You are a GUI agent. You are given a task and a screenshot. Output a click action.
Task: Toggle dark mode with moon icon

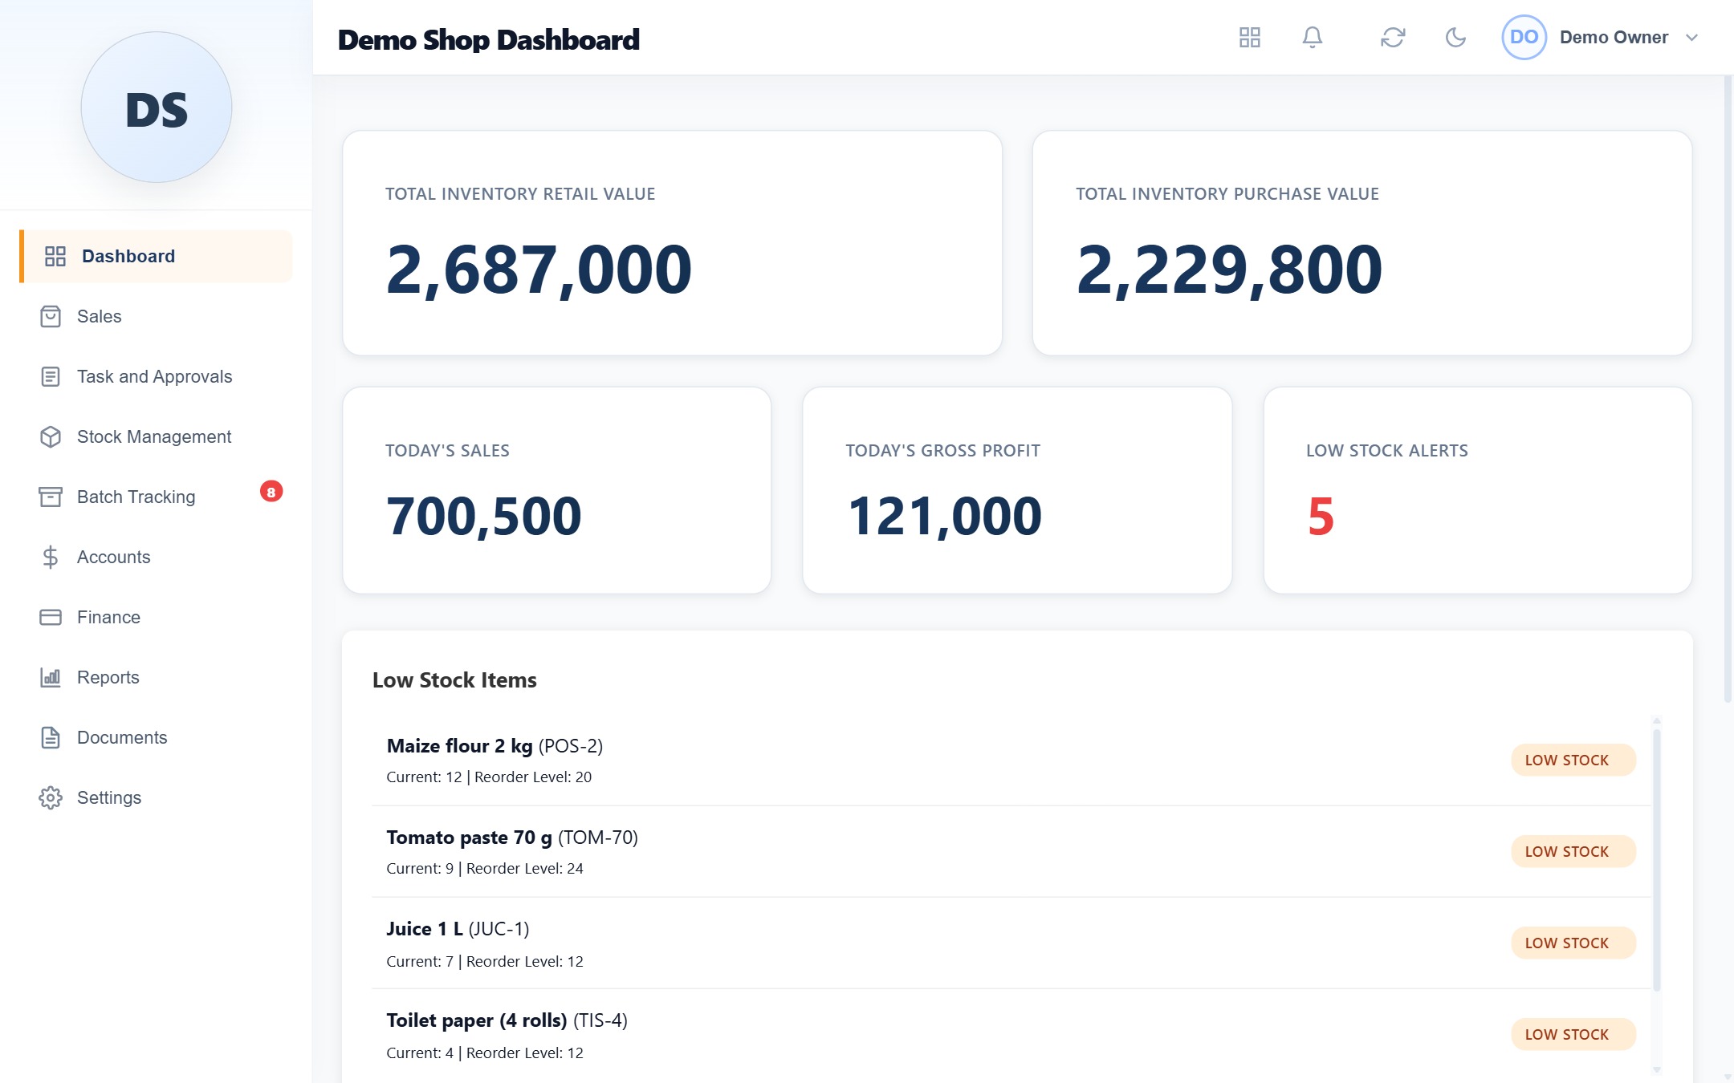click(1455, 38)
